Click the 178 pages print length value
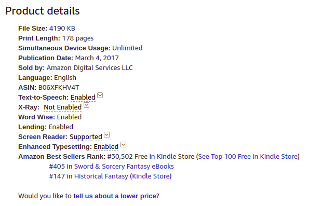Viewport: 322px width, 206px height. pyautogui.click(x=78, y=38)
